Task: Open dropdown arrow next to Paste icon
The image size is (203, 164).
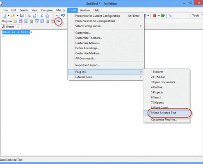Action: click(57, 16)
